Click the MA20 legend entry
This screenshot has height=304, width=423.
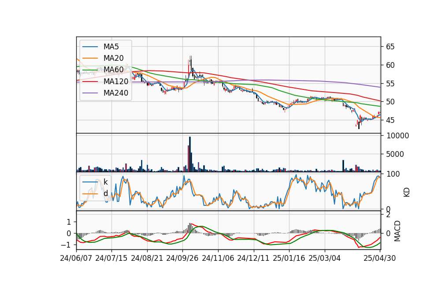pos(103,58)
